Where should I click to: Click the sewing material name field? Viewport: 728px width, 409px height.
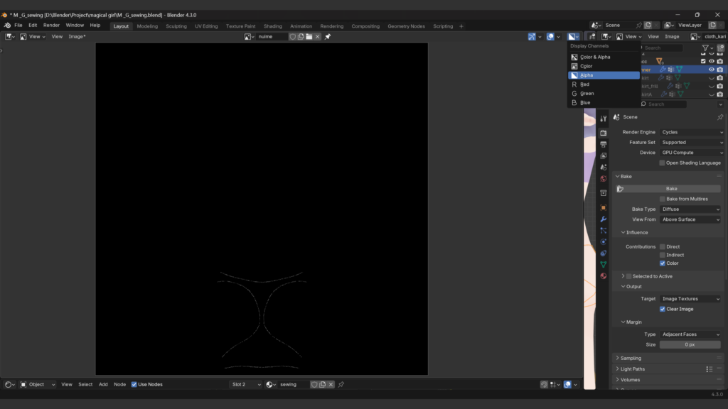pyautogui.click(x=291, y=384)
